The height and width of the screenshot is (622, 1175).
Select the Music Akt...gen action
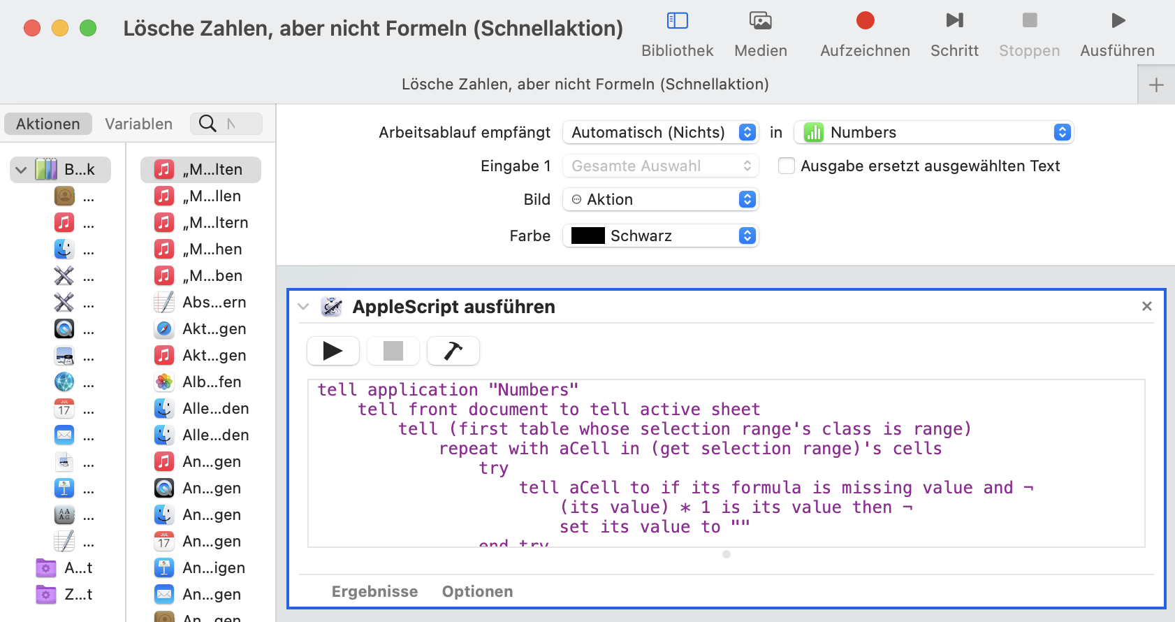[x=200, y=356]
